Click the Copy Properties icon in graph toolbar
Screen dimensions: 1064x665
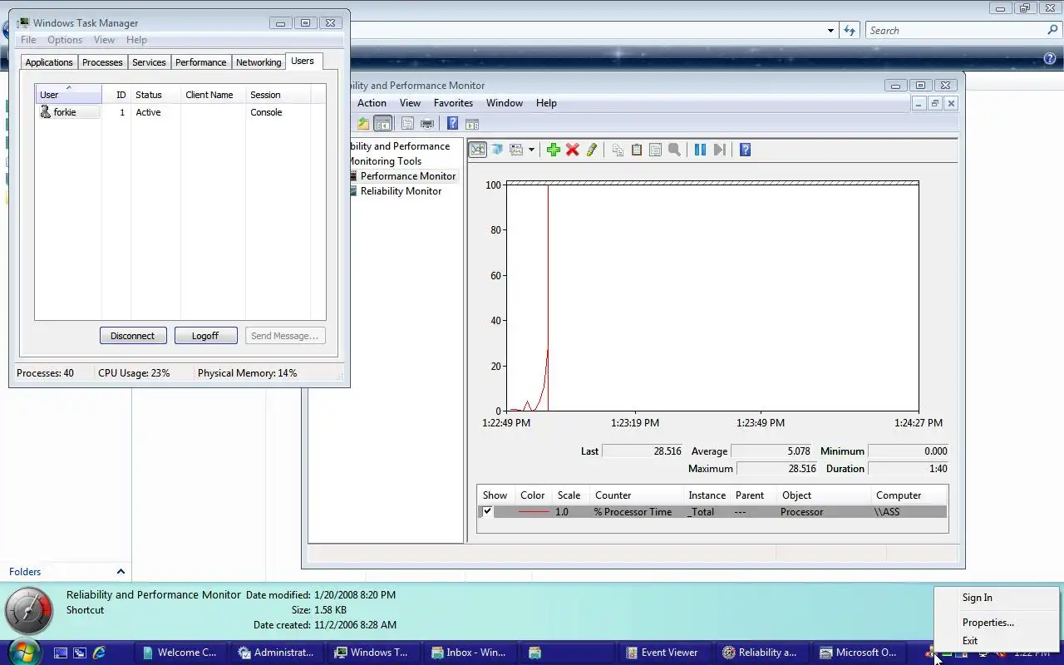618,150
